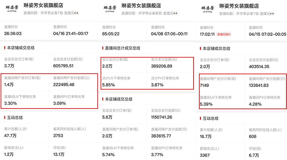
Task: Select broadcast time 04/16 21:41-00:17
Action: (x=71, y=34)
